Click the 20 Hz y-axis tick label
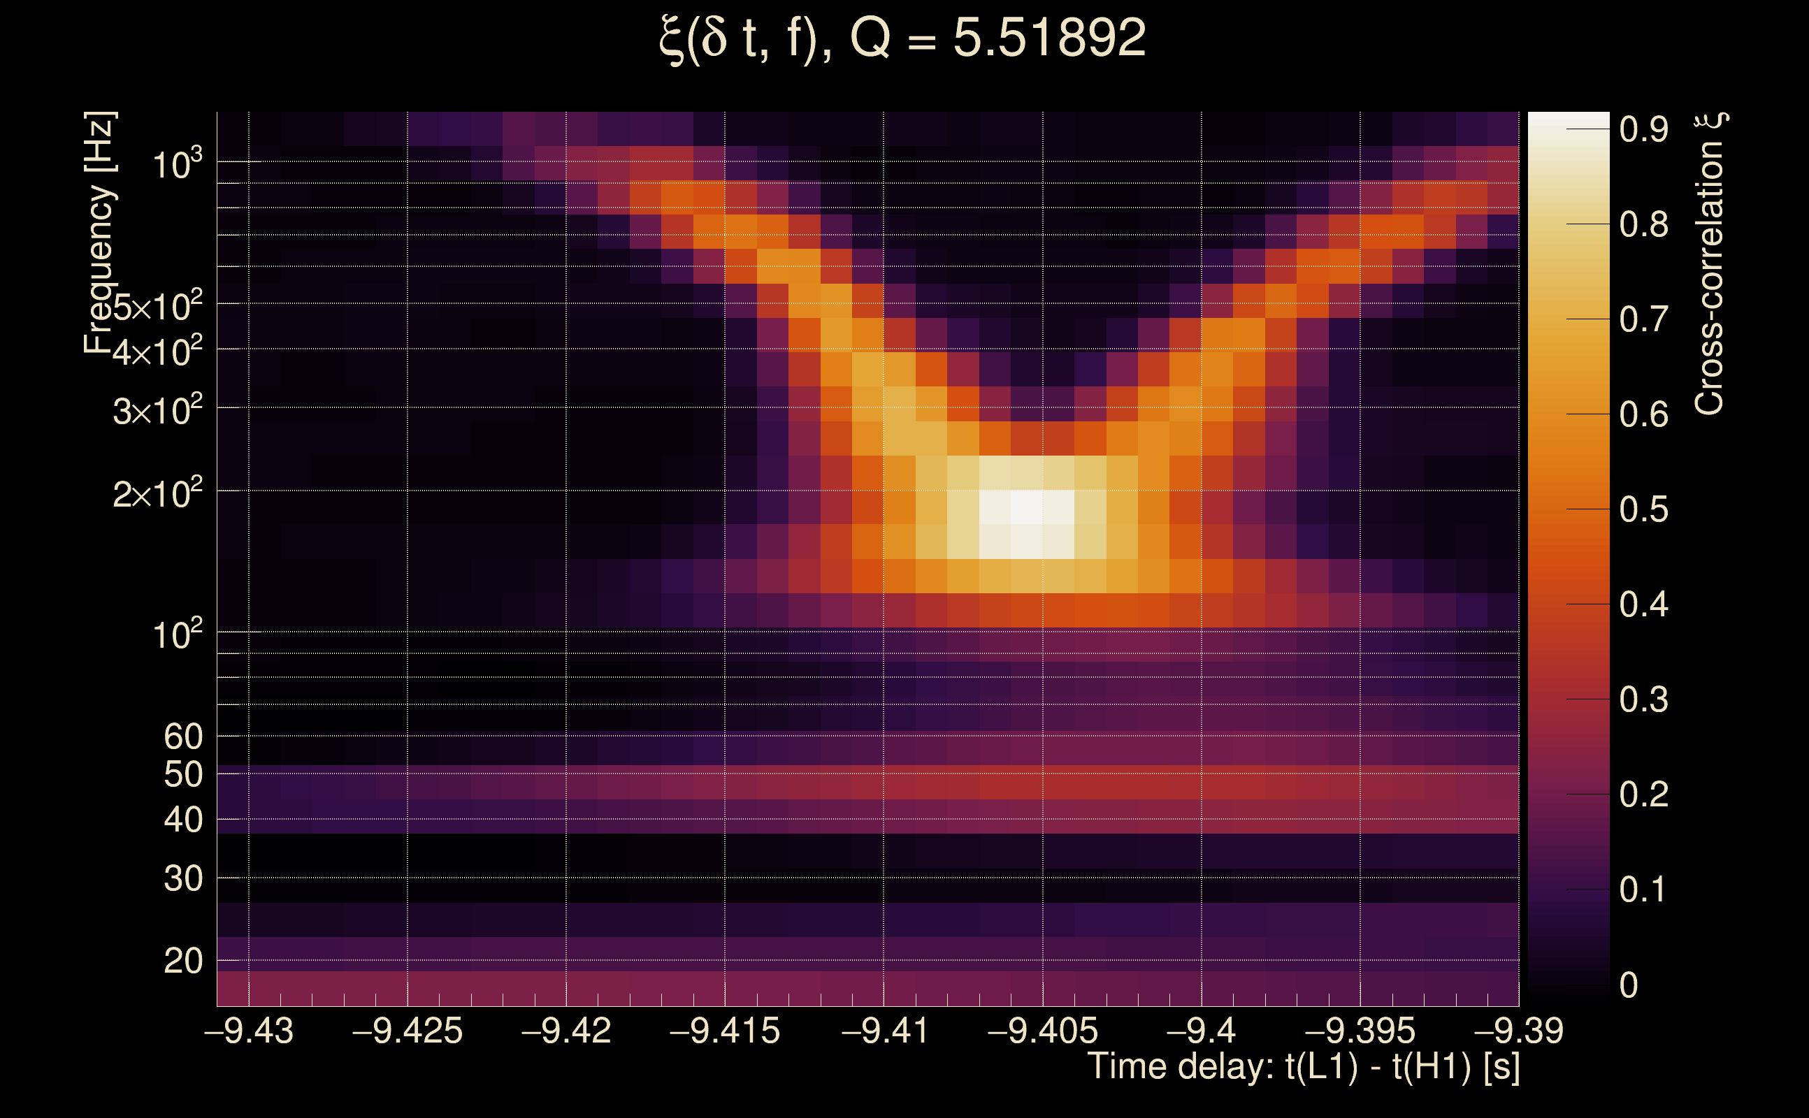 click(x=182, y=961)
